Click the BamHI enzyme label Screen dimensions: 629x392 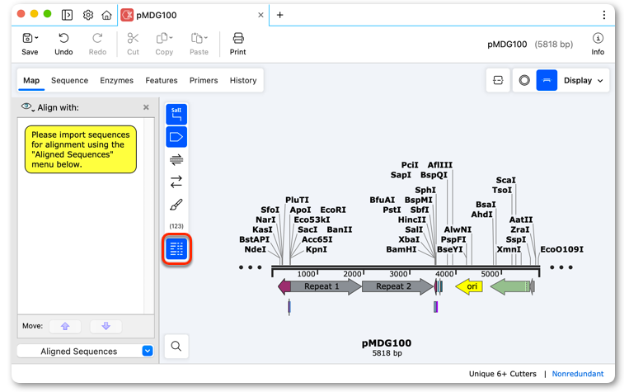(401, 249)
